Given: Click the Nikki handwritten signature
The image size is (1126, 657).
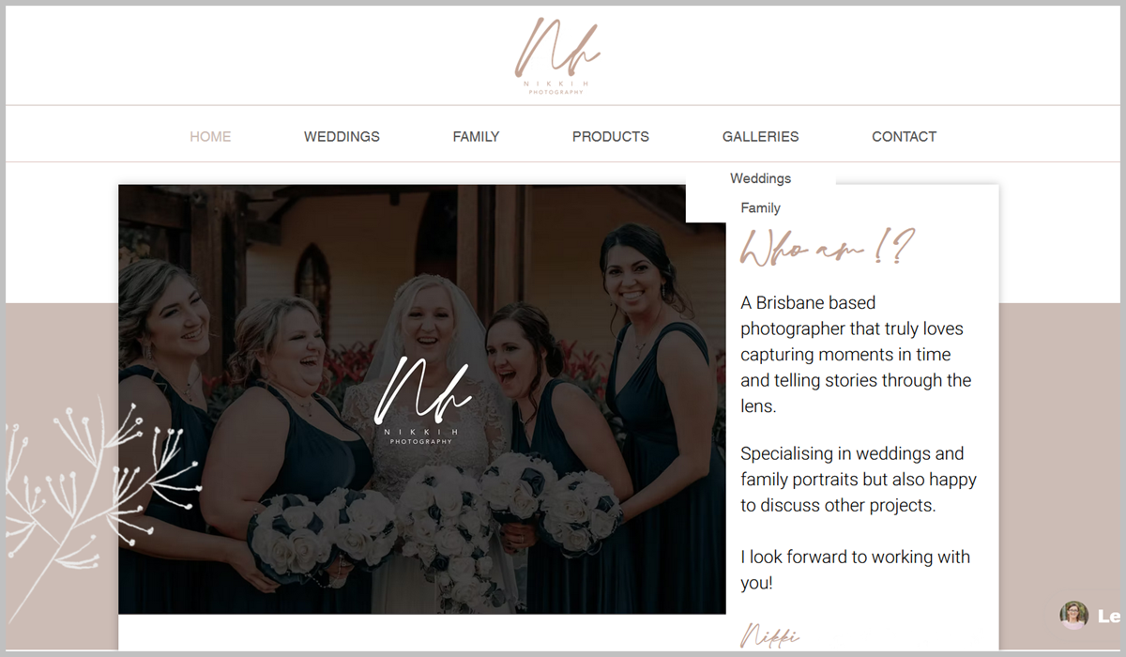Looking at the screenshot, I should pos(769,635).
